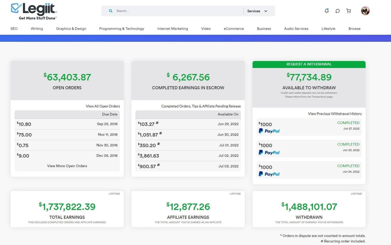
Task: Open View All Open Orders
Action: (x=103, y=106)
